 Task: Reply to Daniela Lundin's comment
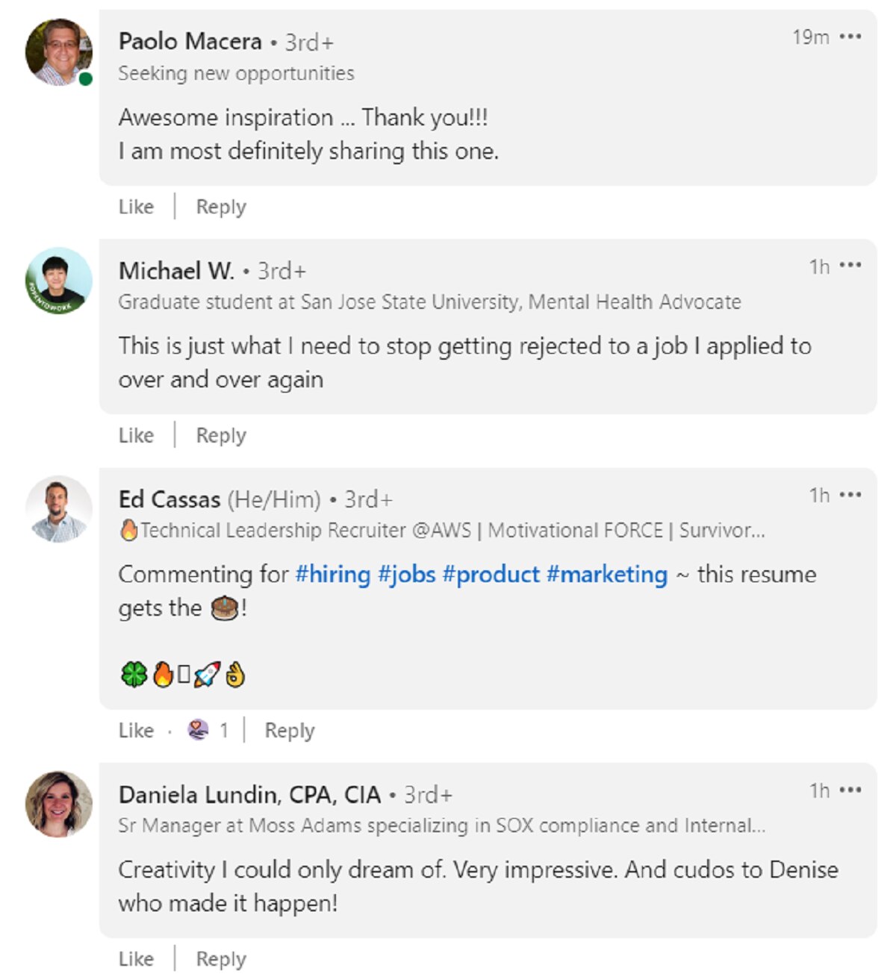(220, 958)
